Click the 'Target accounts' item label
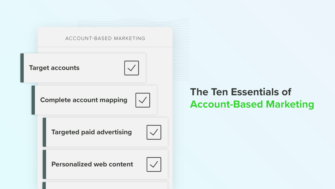The height and width of the screenshot is (189, 335). [54, 68]
